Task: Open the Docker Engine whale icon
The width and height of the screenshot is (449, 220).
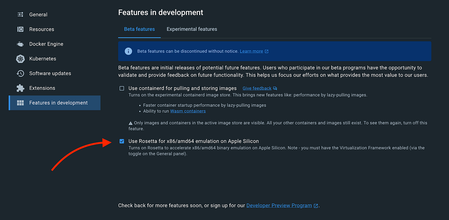Action: pos(21,44)
